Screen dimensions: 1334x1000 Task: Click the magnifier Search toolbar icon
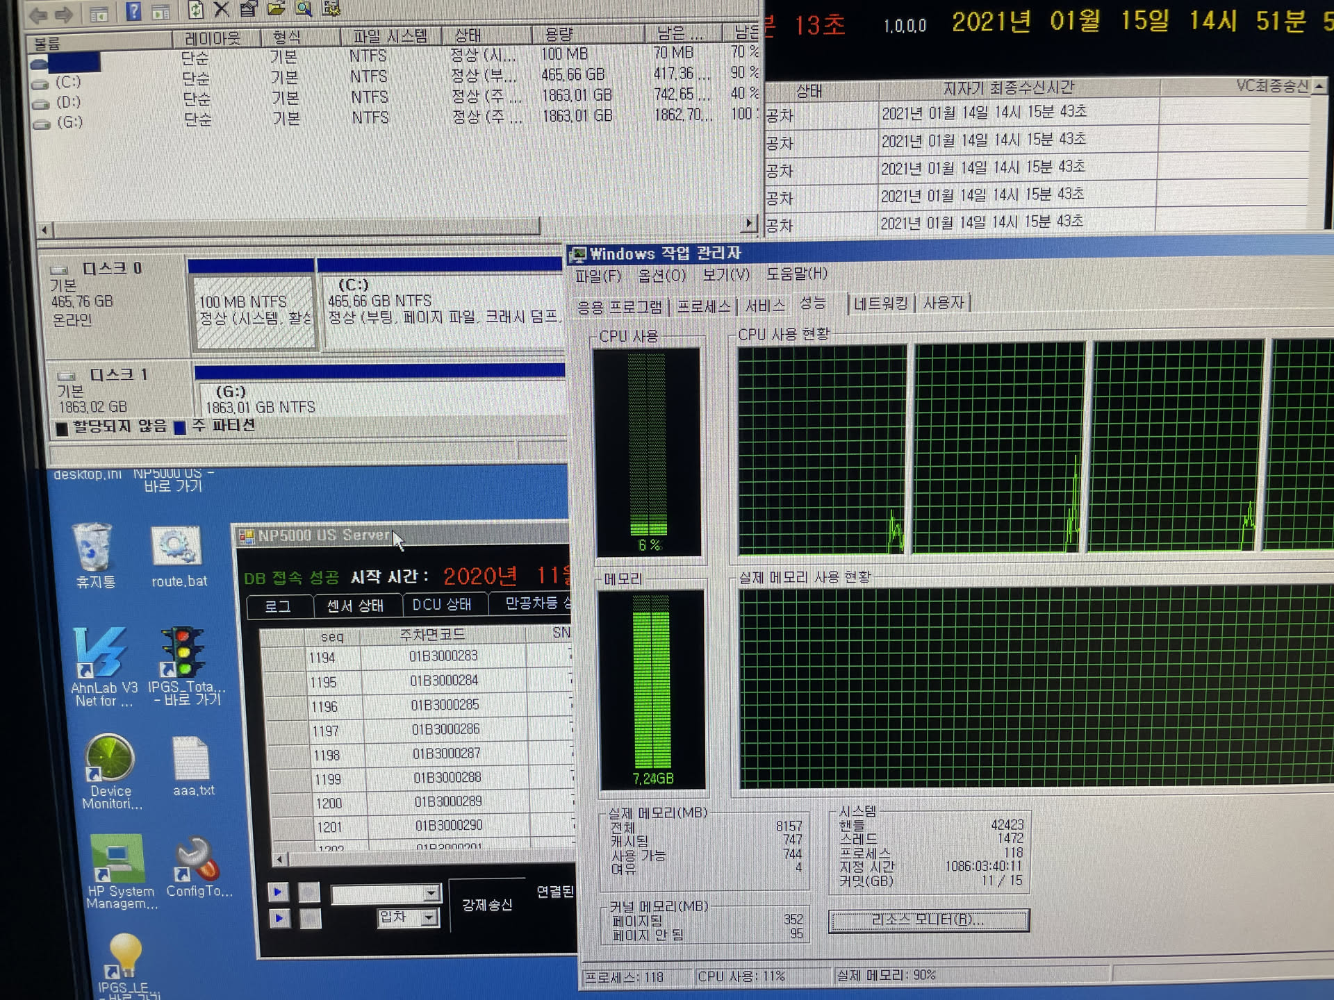click(x=304, y=9)
